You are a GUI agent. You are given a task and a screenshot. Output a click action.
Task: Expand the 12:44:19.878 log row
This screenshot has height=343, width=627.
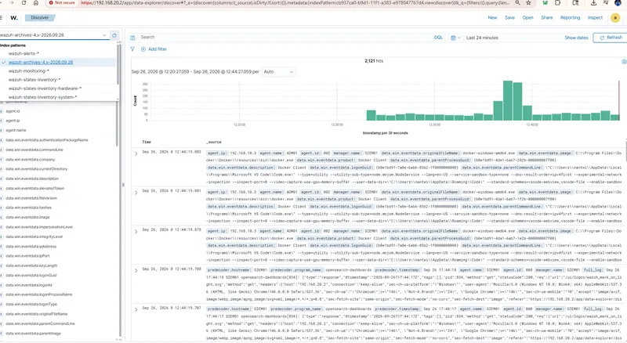(x=136, y=232)
